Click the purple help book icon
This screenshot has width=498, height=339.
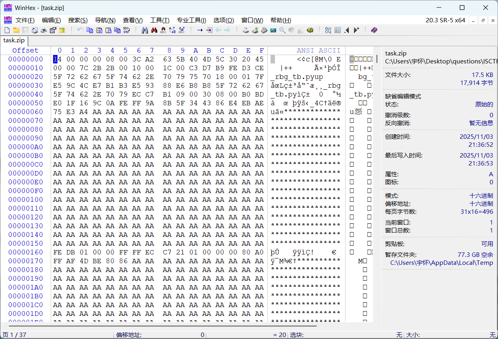click(x=374, y=30)
